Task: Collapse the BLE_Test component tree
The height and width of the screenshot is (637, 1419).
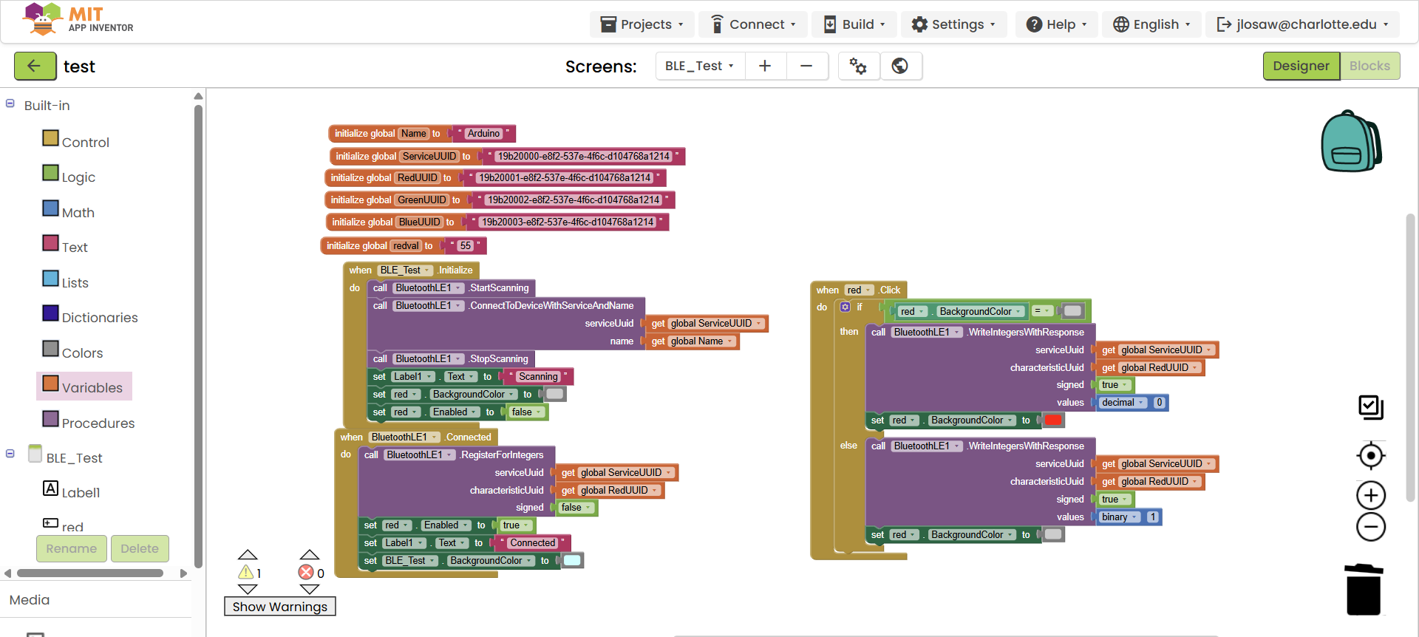Action: point(10,454)
